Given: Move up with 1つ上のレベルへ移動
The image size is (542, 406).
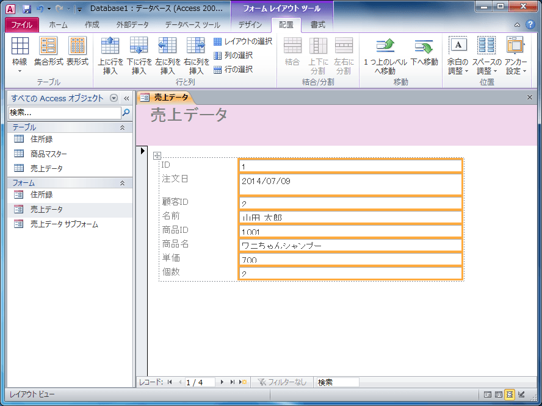Looking at the screenshot, I should tap(385, 55).
